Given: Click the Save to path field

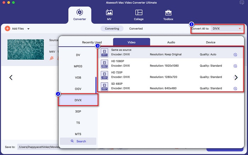Looking at the screenshot, I should (x=38, y=147).
